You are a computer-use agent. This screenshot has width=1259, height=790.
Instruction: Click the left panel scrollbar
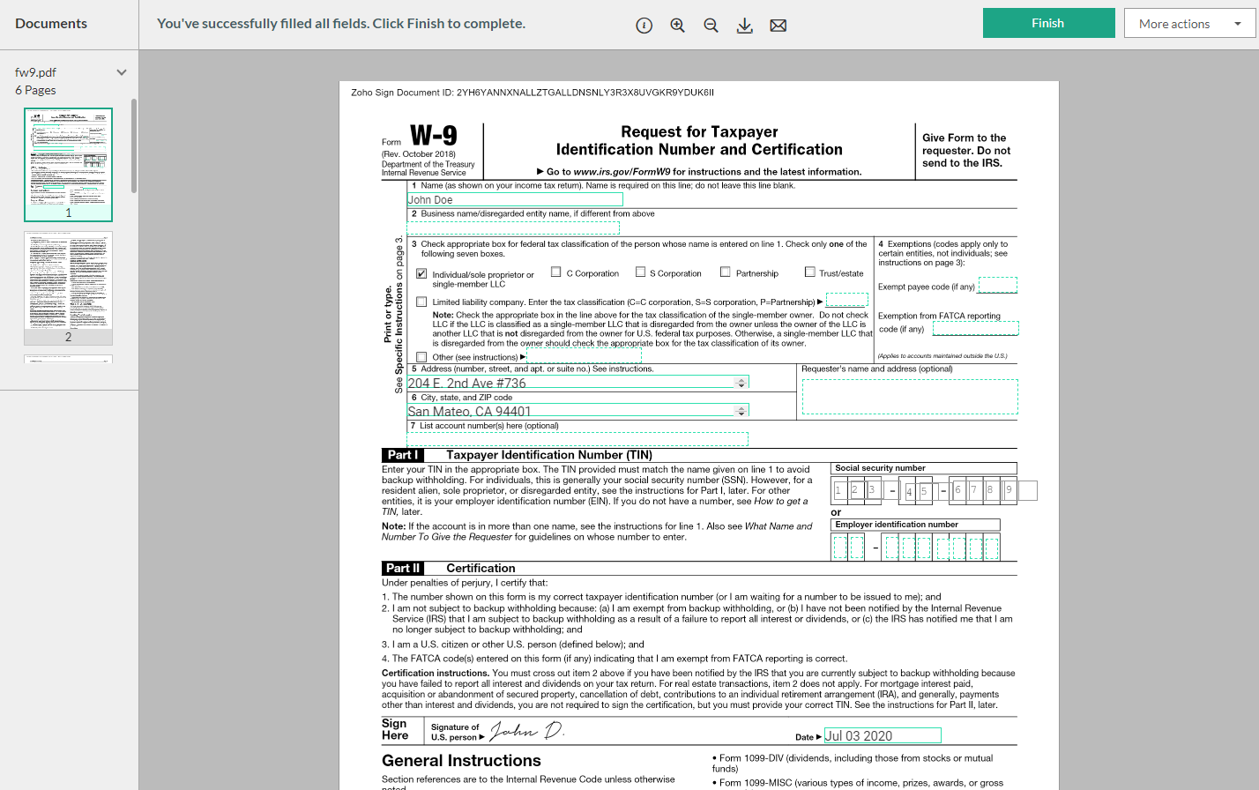pyautogui.click(x=134, y=145)
